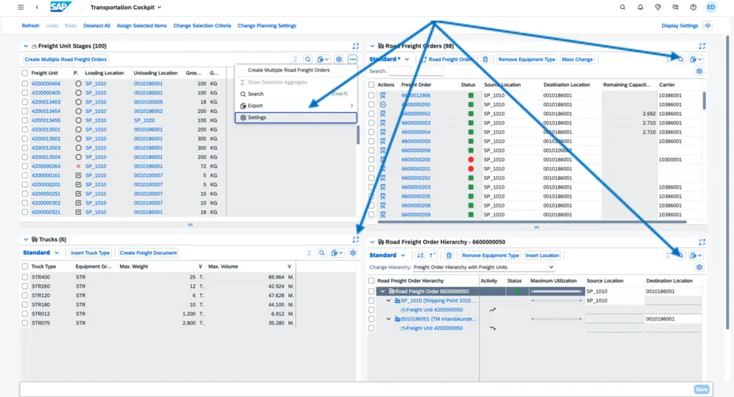Choose Settings in the overflow menu
The height and width of the screenshot is (397, 734).
tap(296, 117)
